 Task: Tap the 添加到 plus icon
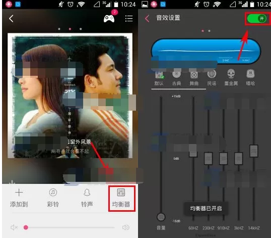point(19,193)
